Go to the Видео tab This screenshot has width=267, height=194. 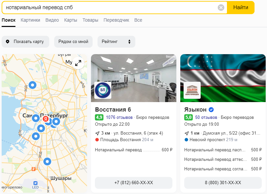[x=52, y=20]
